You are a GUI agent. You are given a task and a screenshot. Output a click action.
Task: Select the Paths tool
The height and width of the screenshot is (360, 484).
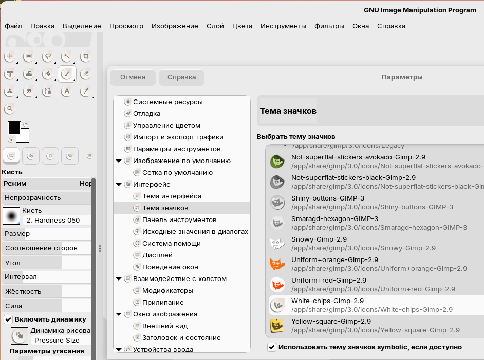[x=48, y=91]
